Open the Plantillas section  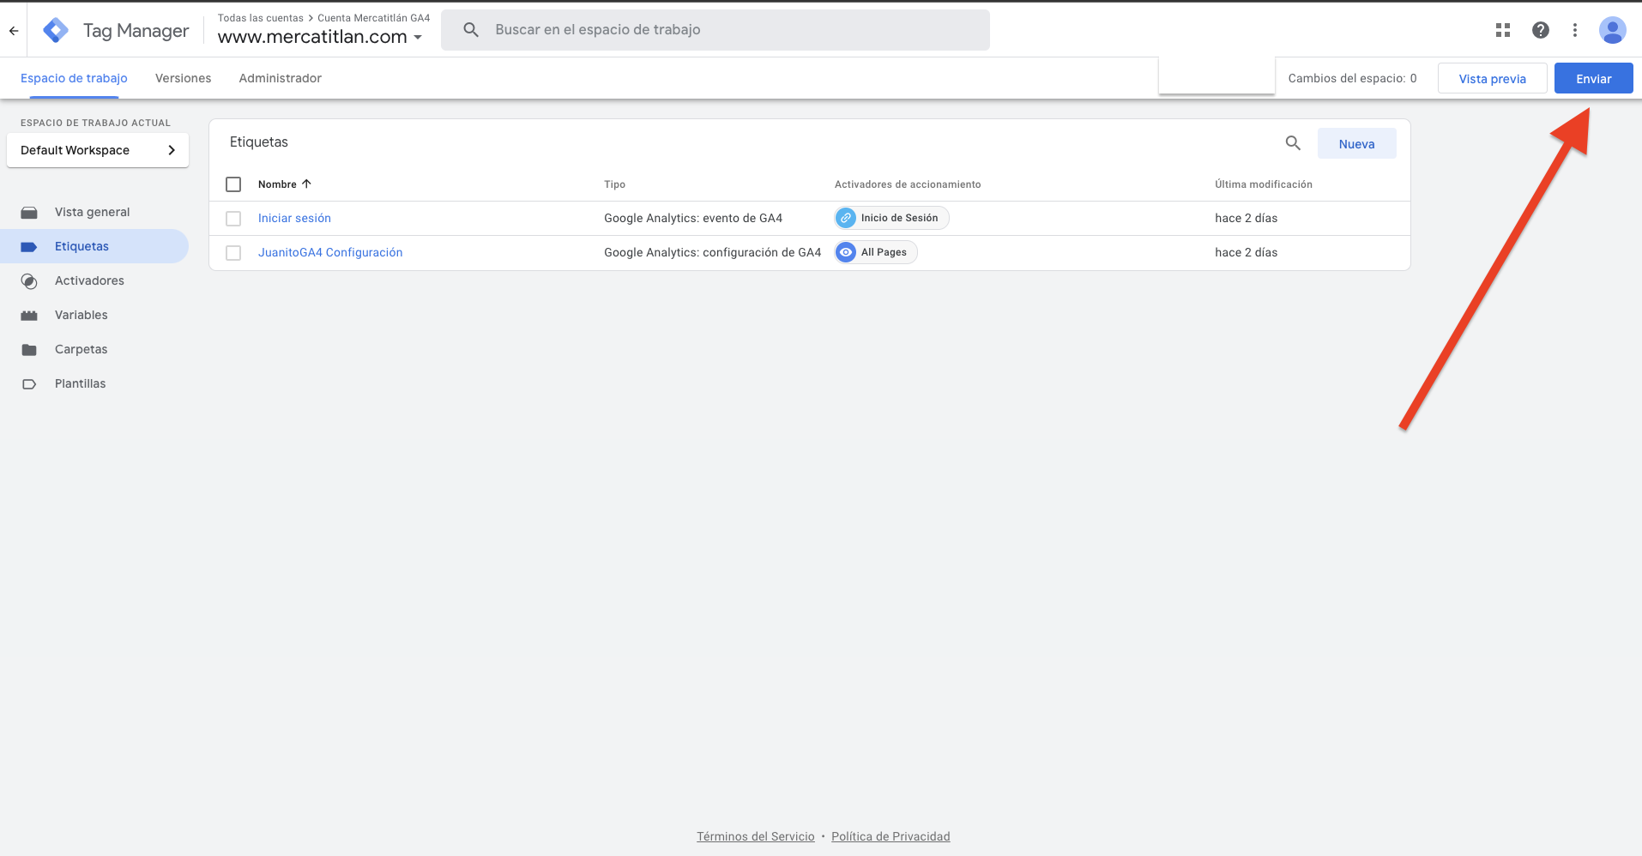pyautogui.click(x=80, y=383)
